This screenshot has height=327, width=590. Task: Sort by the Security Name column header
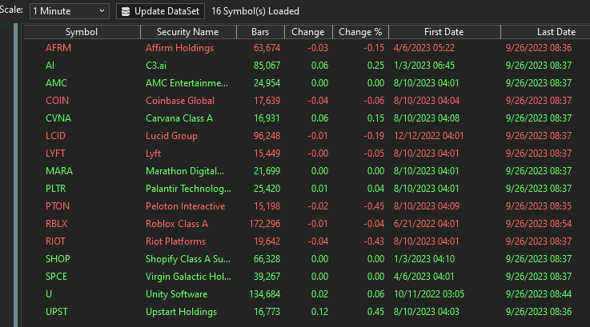187,32
